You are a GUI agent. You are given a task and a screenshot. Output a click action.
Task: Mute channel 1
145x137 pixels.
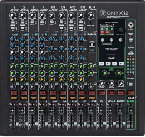click(14, 93)
